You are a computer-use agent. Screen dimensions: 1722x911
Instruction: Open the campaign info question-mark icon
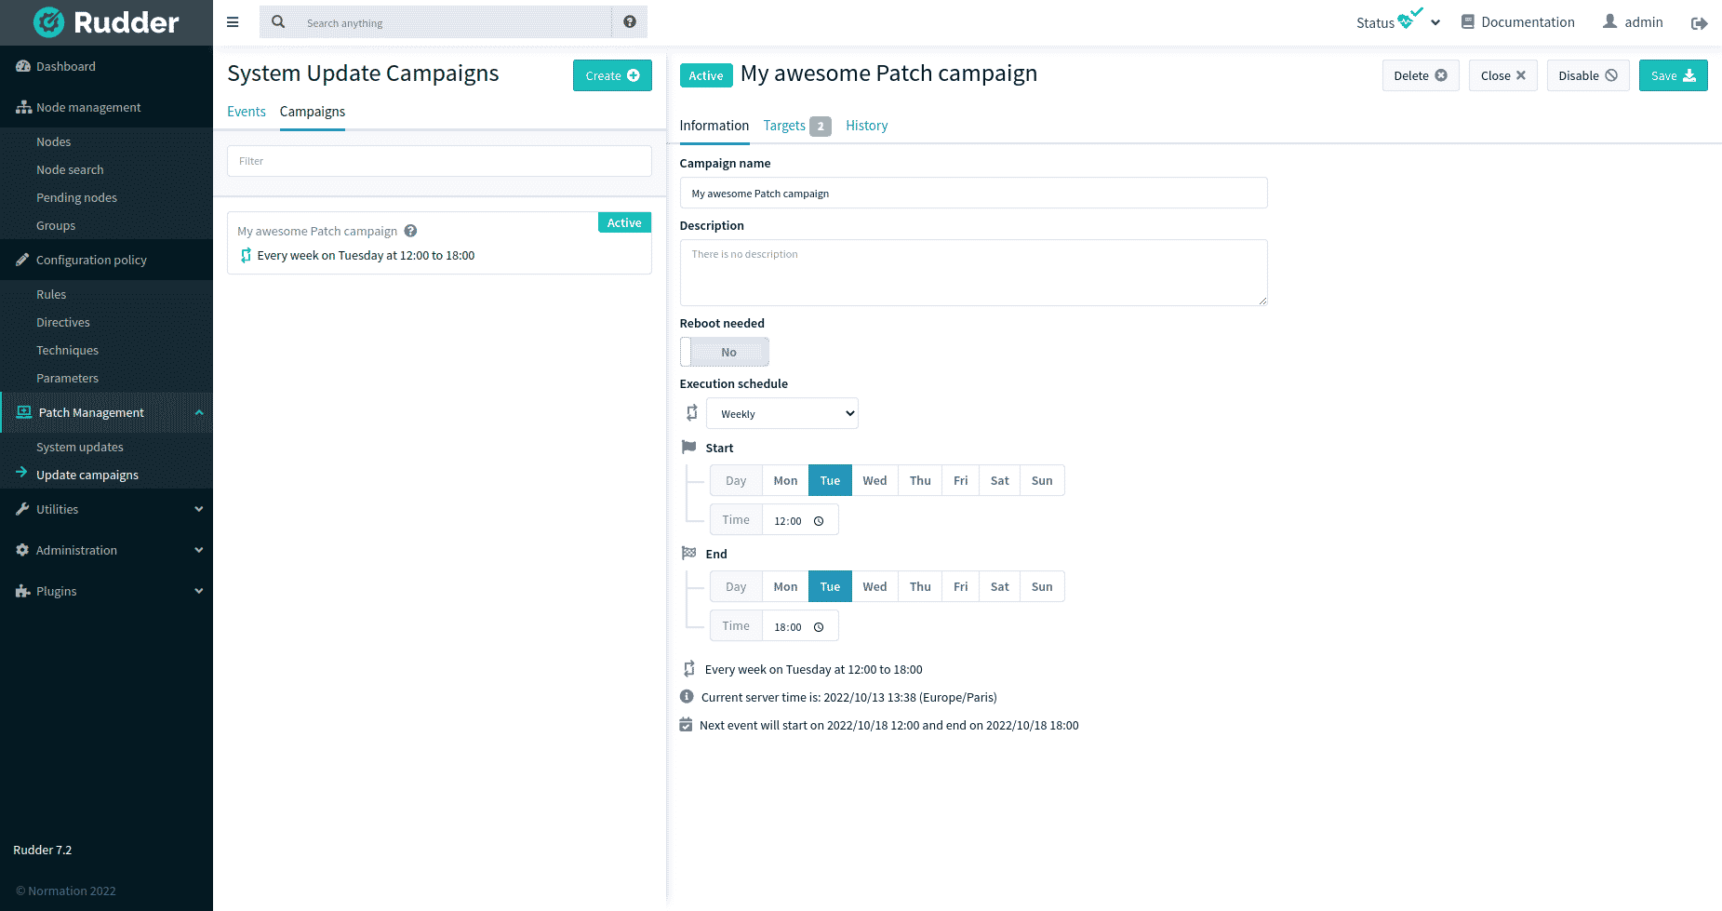(x=410, y=231)
